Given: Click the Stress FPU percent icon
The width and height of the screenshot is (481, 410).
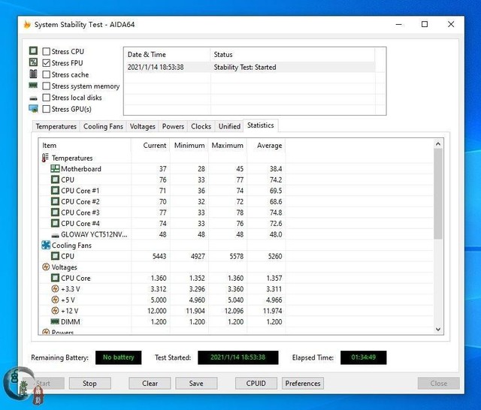Looking at the screenshot, I should point(33,62).
